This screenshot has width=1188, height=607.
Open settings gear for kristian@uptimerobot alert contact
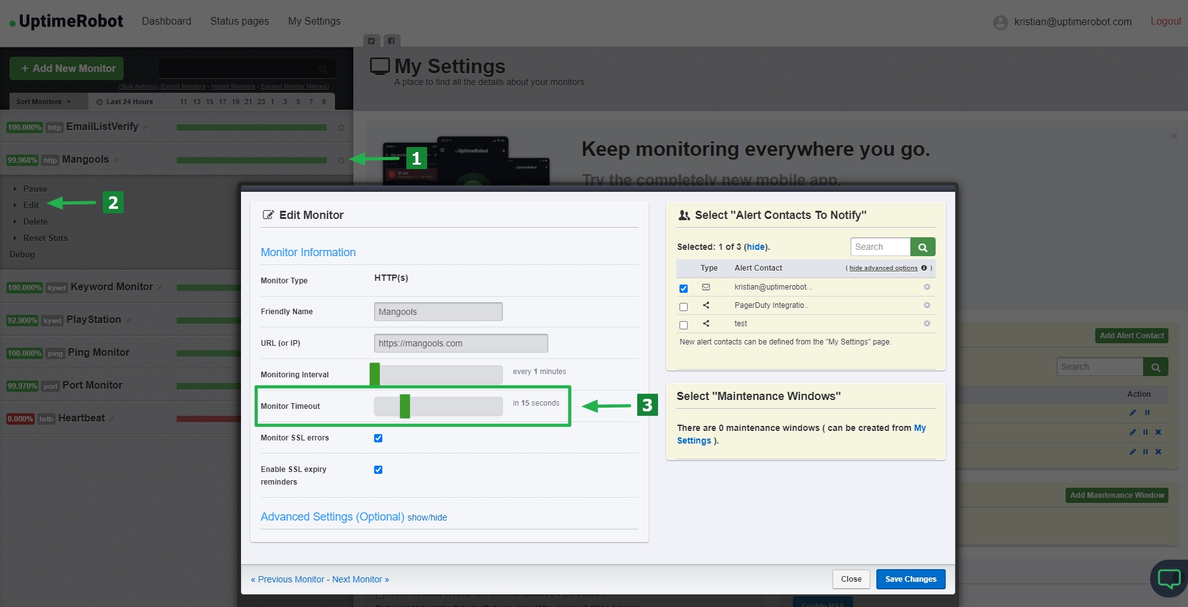coord(927,287)
